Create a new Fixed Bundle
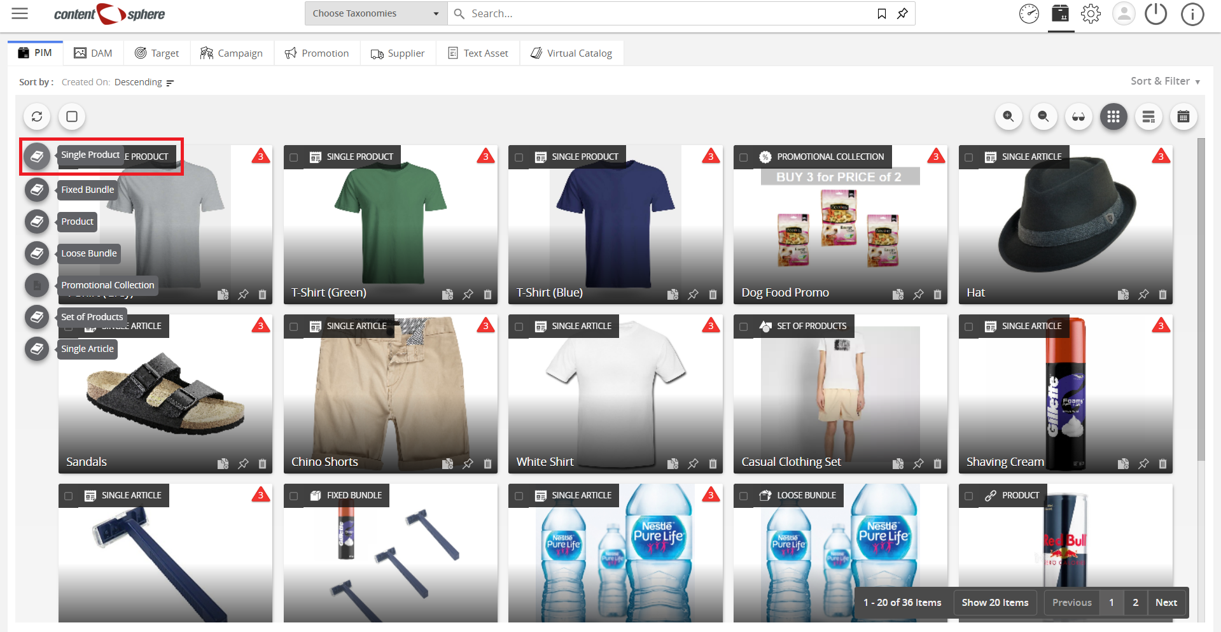 pos(37,189)
